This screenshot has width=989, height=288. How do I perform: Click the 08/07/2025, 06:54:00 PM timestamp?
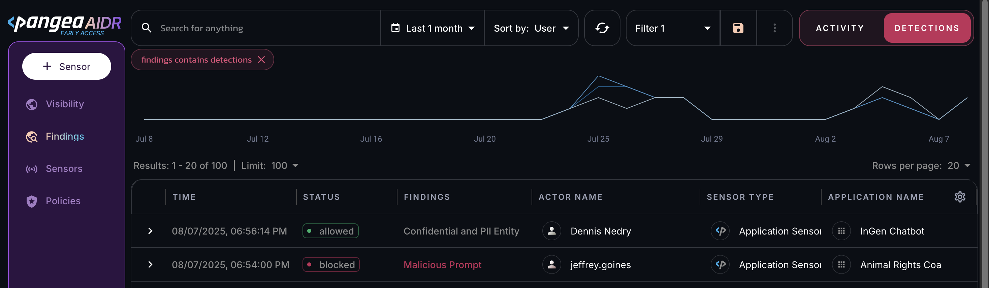230,264
